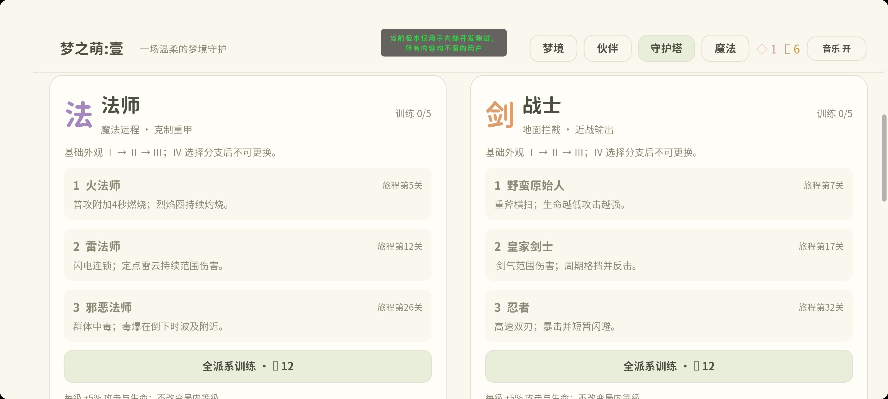This screenshot has width=888, height=399.
Task: Click the 旅程第5关 label
Action: (x=402, y=186)
